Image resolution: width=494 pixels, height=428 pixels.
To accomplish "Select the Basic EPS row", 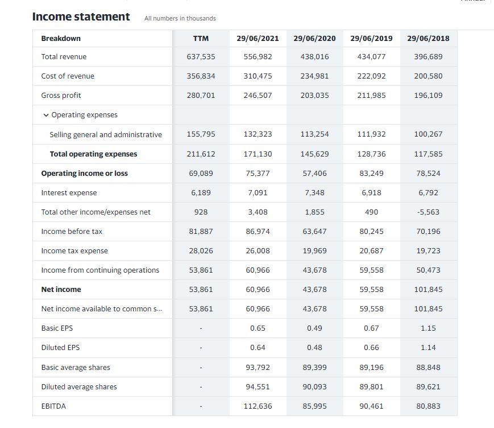I will click(57, 328).
